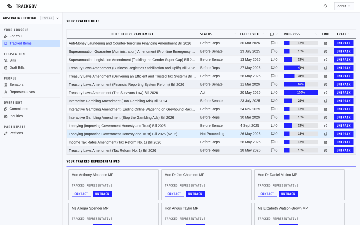The width and height of the screenshot is (360, 225).
Task: Untrack the Survivors Law Bill
Action: click(344, 92)
